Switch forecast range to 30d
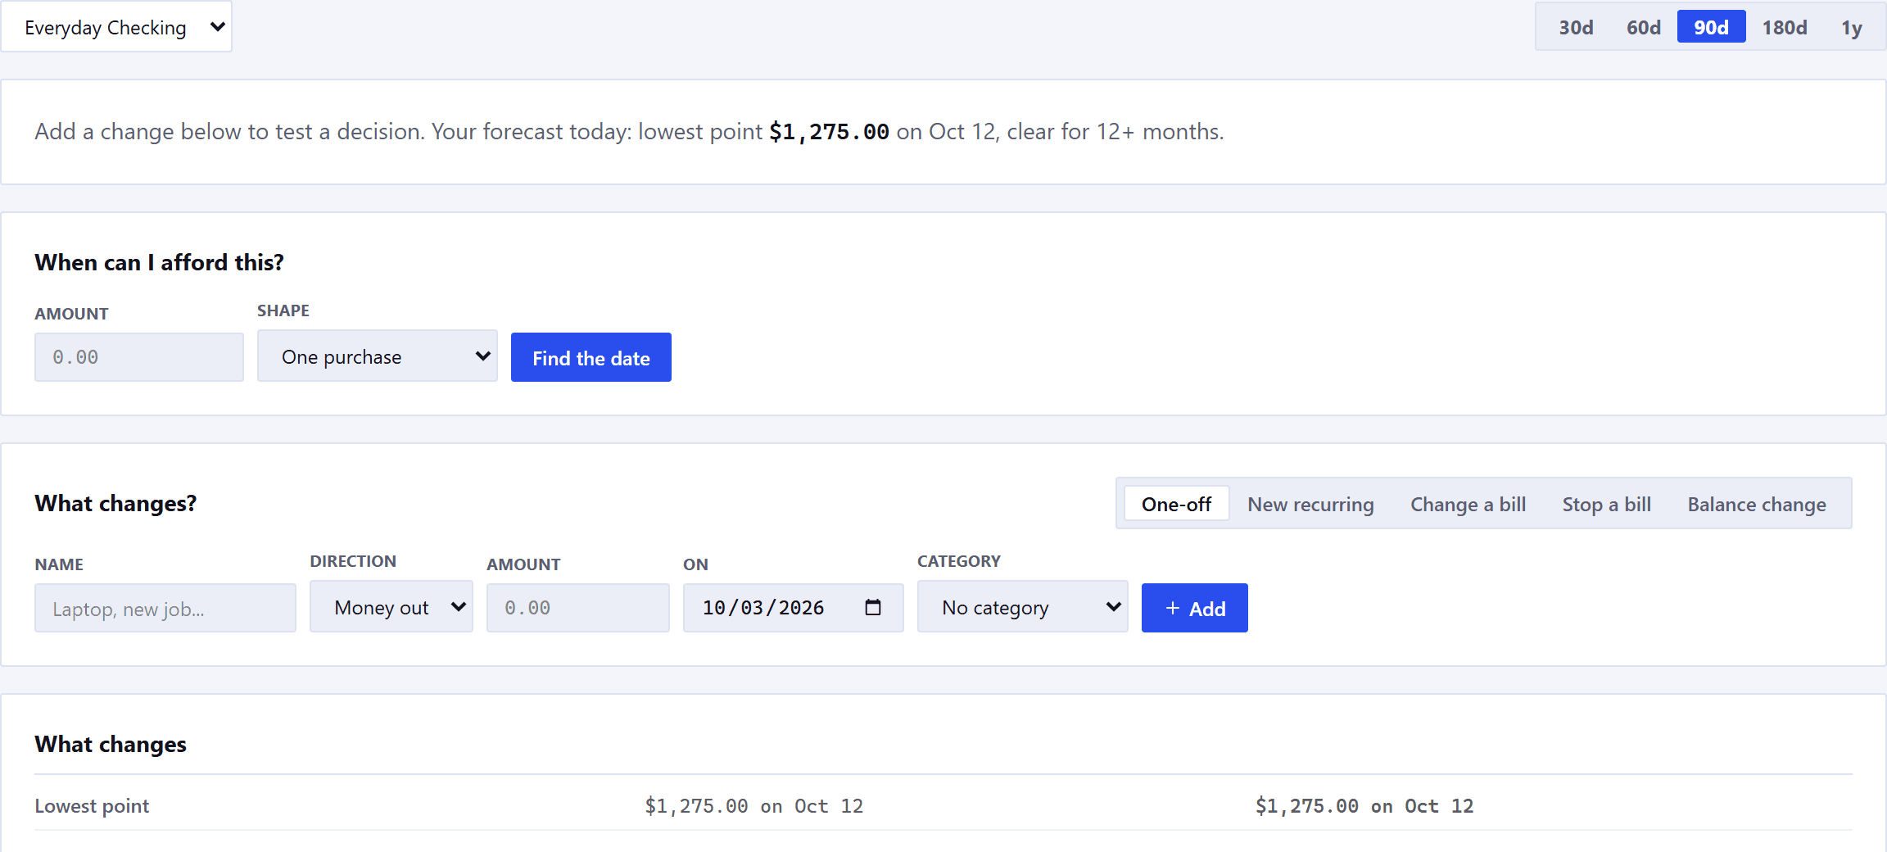The width and height of the screenshot is (1887, 852). pos(1576,27)
